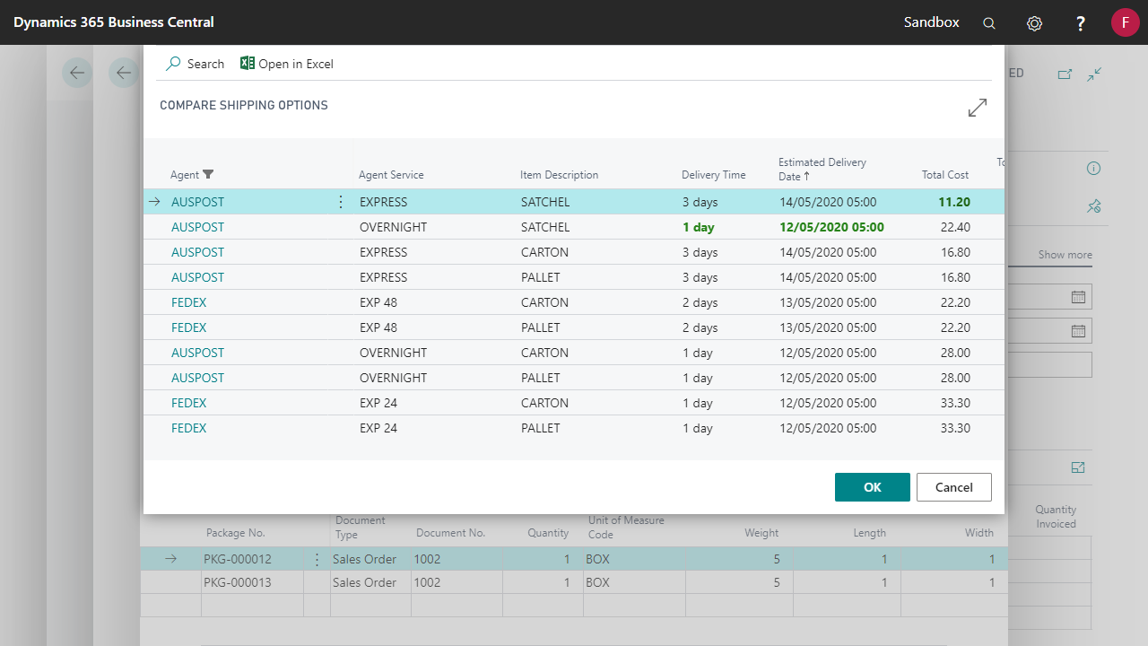
Task: Select CARTON in the EXP 24 row
Action: pos(544,403)
